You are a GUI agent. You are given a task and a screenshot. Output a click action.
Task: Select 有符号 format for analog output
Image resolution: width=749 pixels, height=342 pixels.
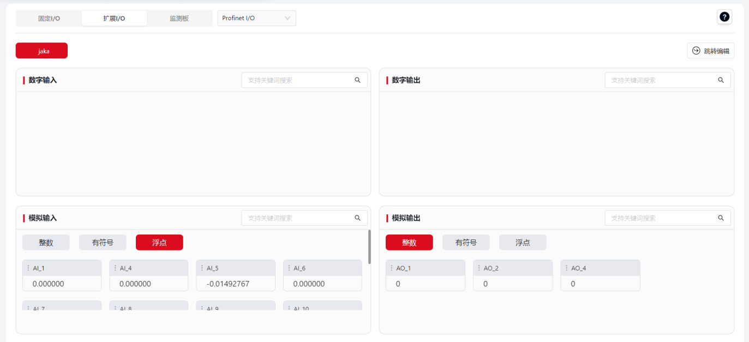465,243
